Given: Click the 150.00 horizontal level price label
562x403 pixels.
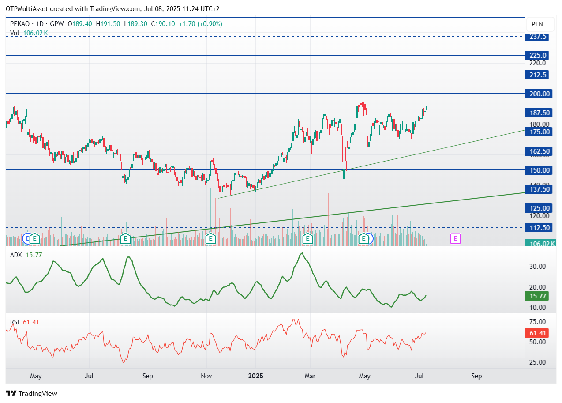Looking at the screenshot, I should coord(539,170).
